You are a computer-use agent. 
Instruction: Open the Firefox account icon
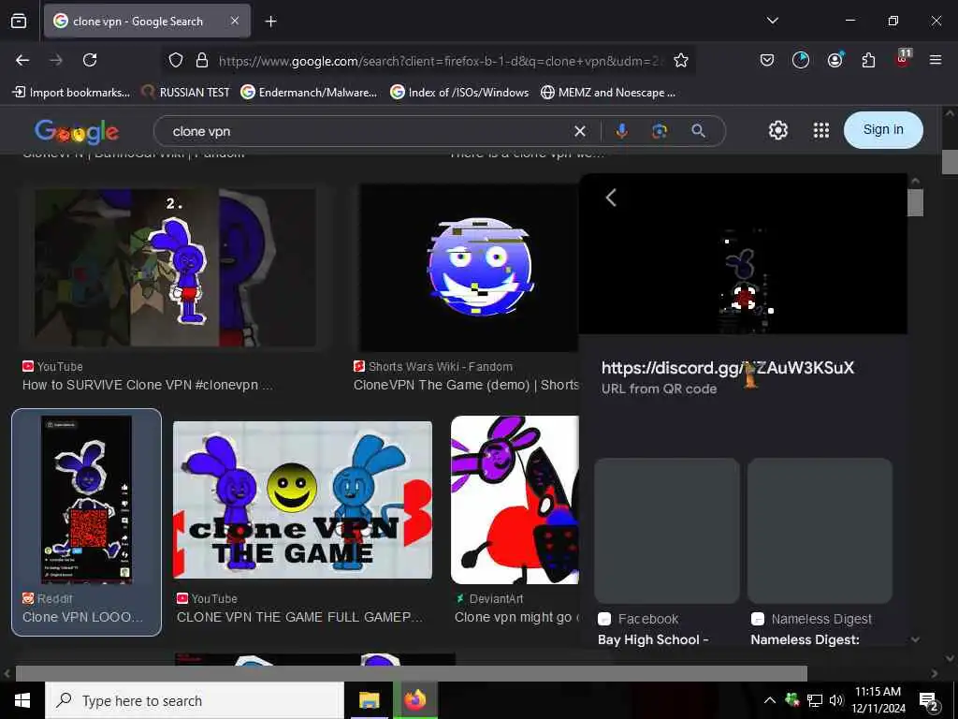pyautogui.click(x=835, y=60)
